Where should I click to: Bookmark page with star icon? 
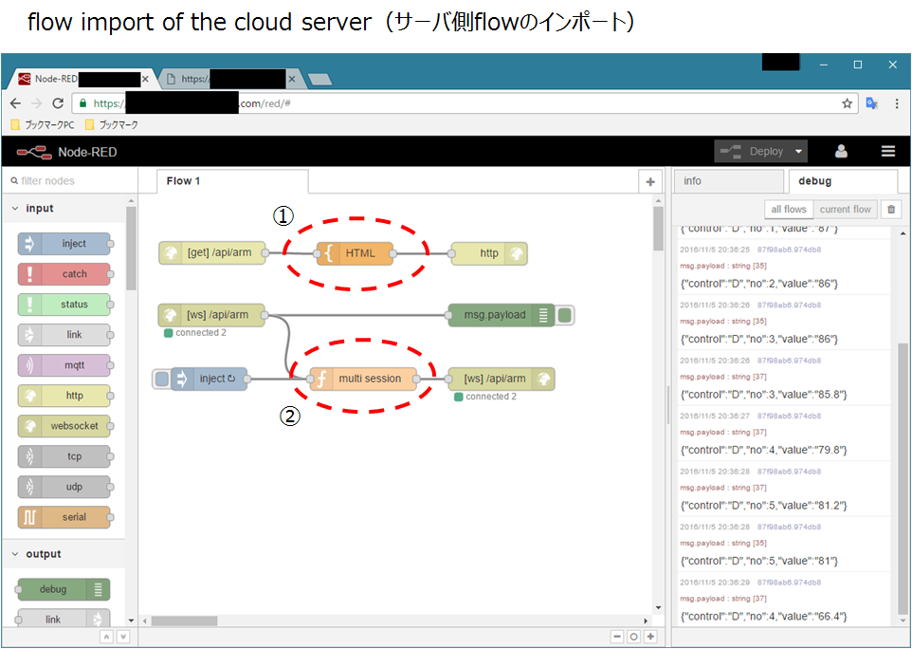pos(847,103)
